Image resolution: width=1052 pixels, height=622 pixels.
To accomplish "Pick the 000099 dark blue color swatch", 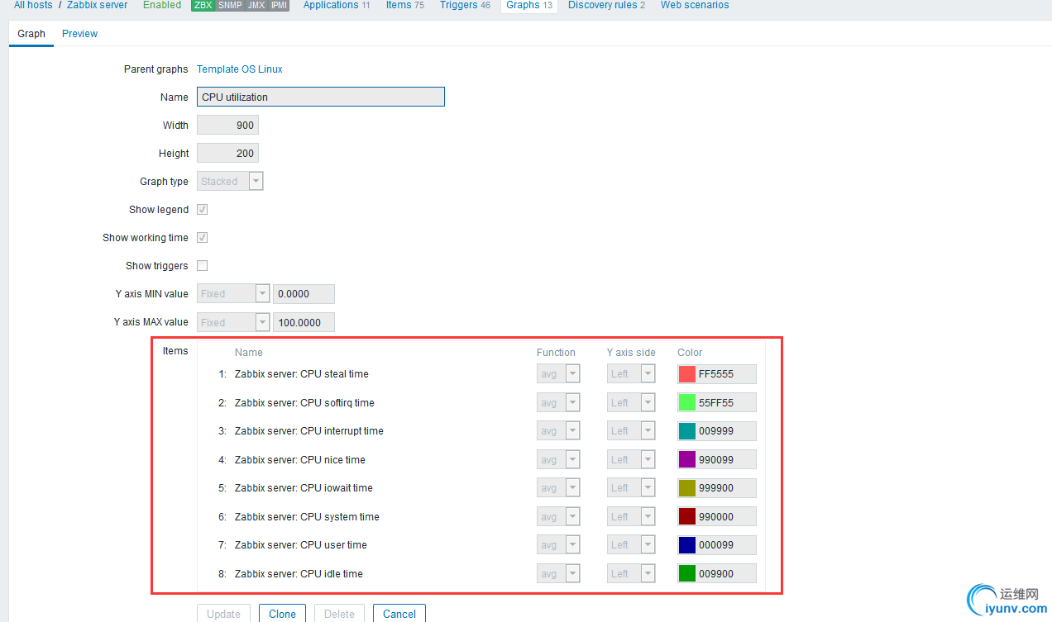I will [x=687, y=545].
